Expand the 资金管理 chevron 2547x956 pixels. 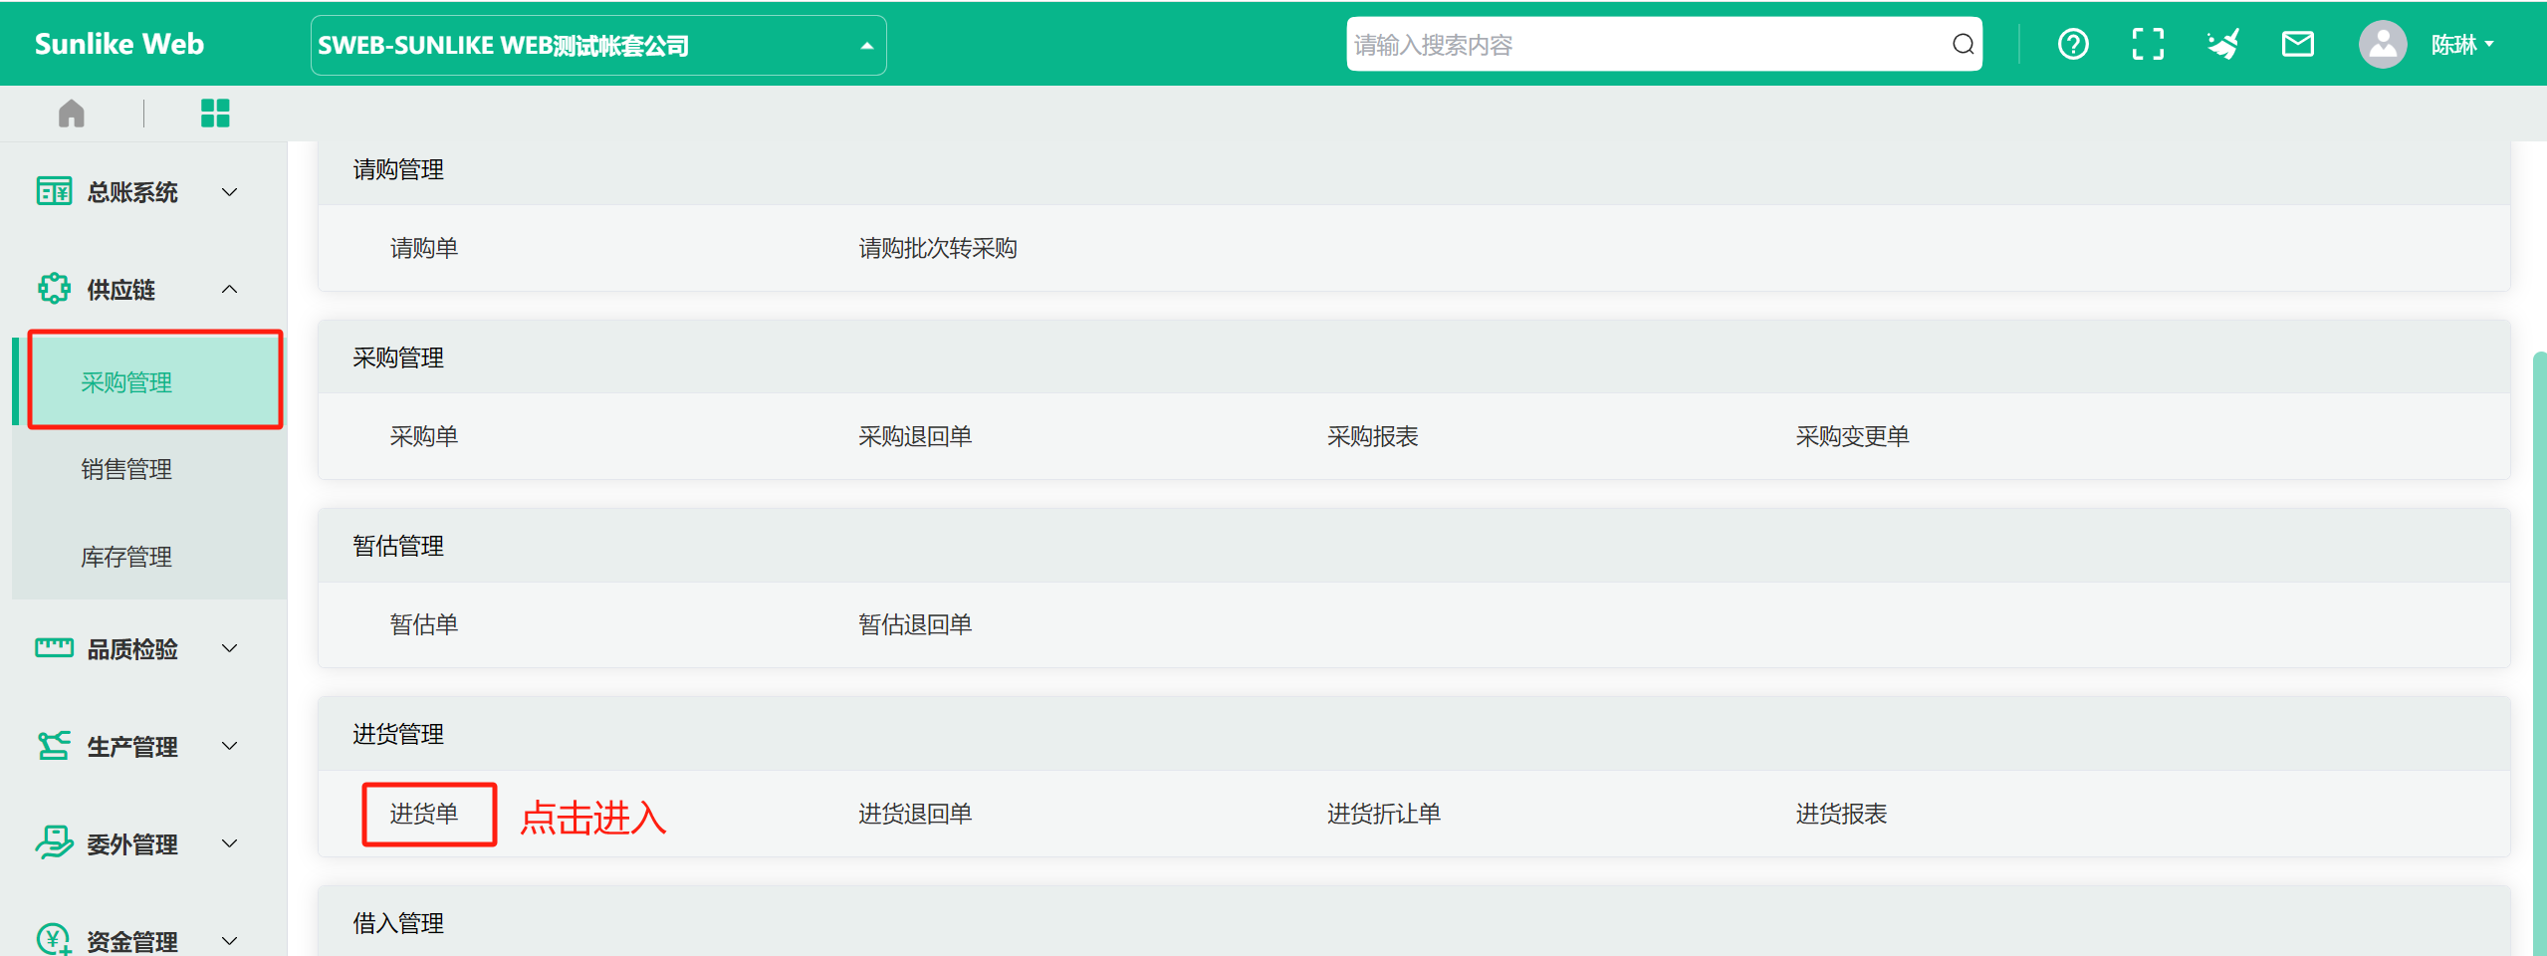click(x=229, y=940)
